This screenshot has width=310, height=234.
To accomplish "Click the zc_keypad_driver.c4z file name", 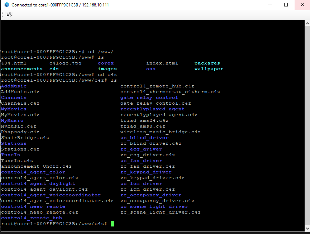I will point(152,178).
